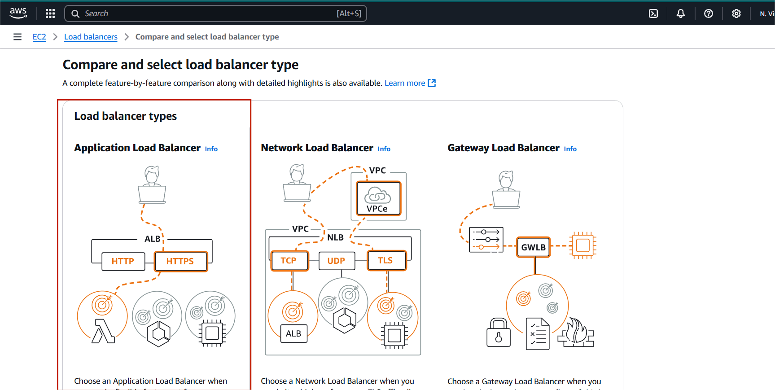775x390 pixels.
Task: Click the TLS box in NLB diagram
Action: coord(386,261)
